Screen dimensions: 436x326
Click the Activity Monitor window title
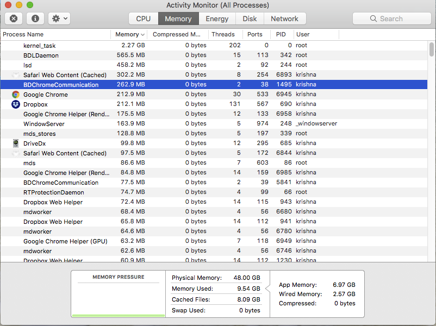tap(217, 5)
